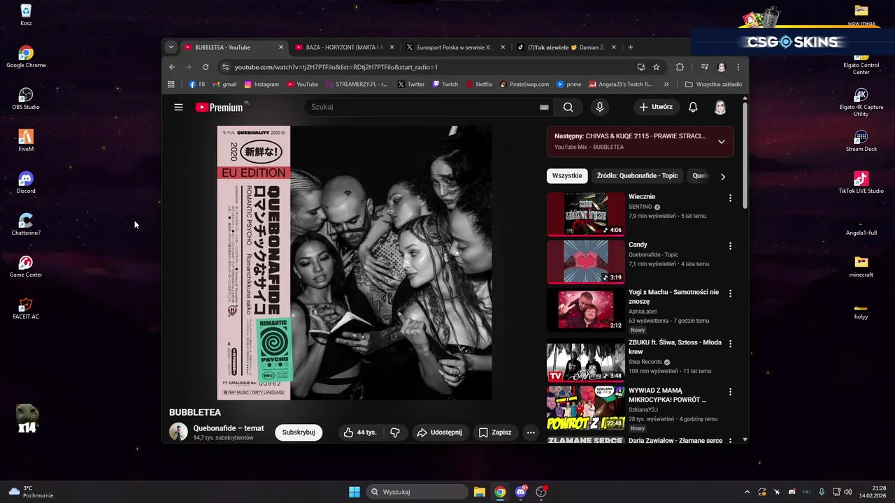
Task: Open Twitch bookmark
Action: tap(445, 84)
